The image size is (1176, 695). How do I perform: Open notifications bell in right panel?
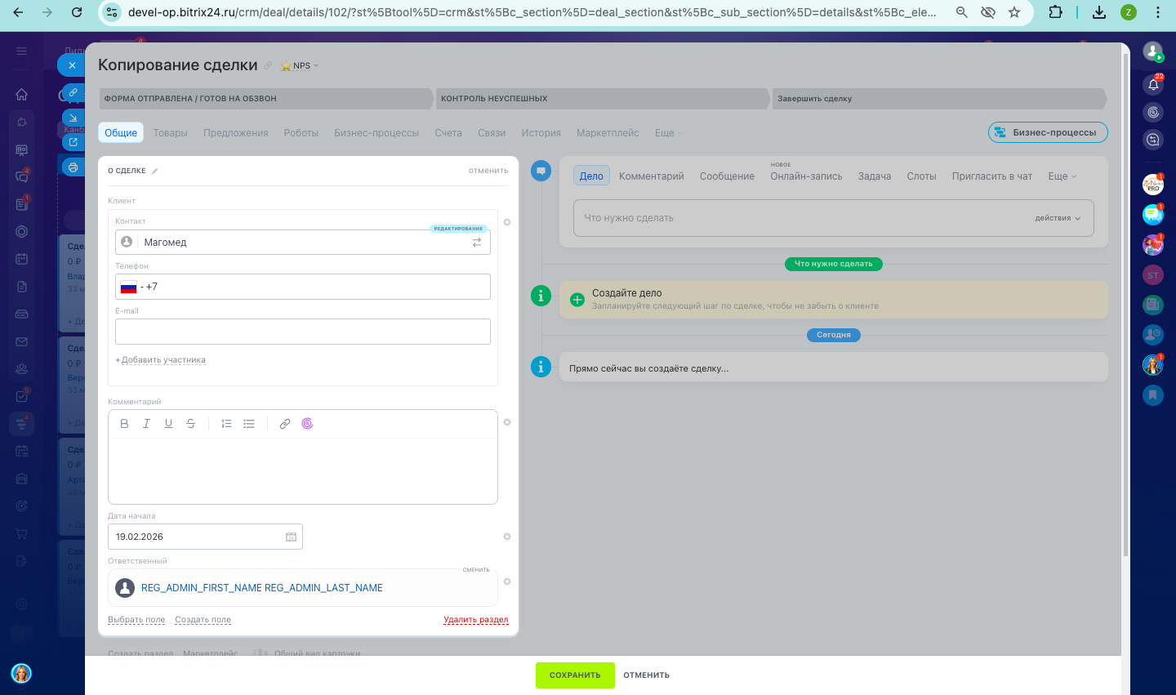point(1153,84)
